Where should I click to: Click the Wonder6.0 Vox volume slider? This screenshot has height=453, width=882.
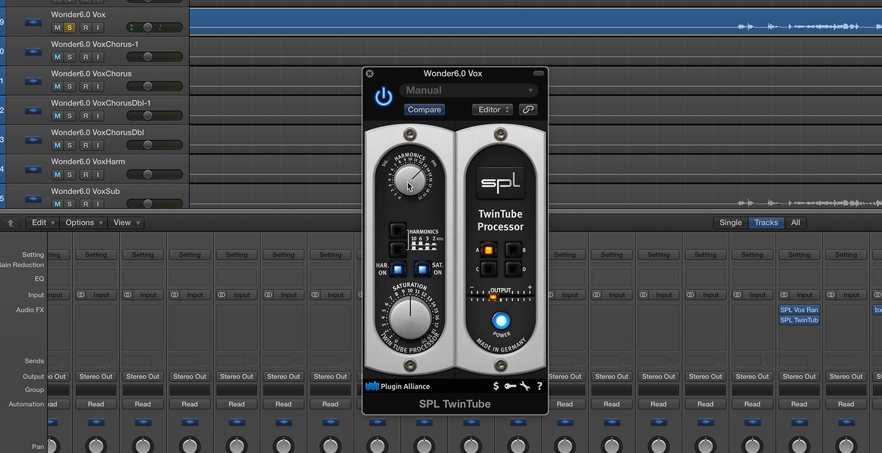[155, 28]
